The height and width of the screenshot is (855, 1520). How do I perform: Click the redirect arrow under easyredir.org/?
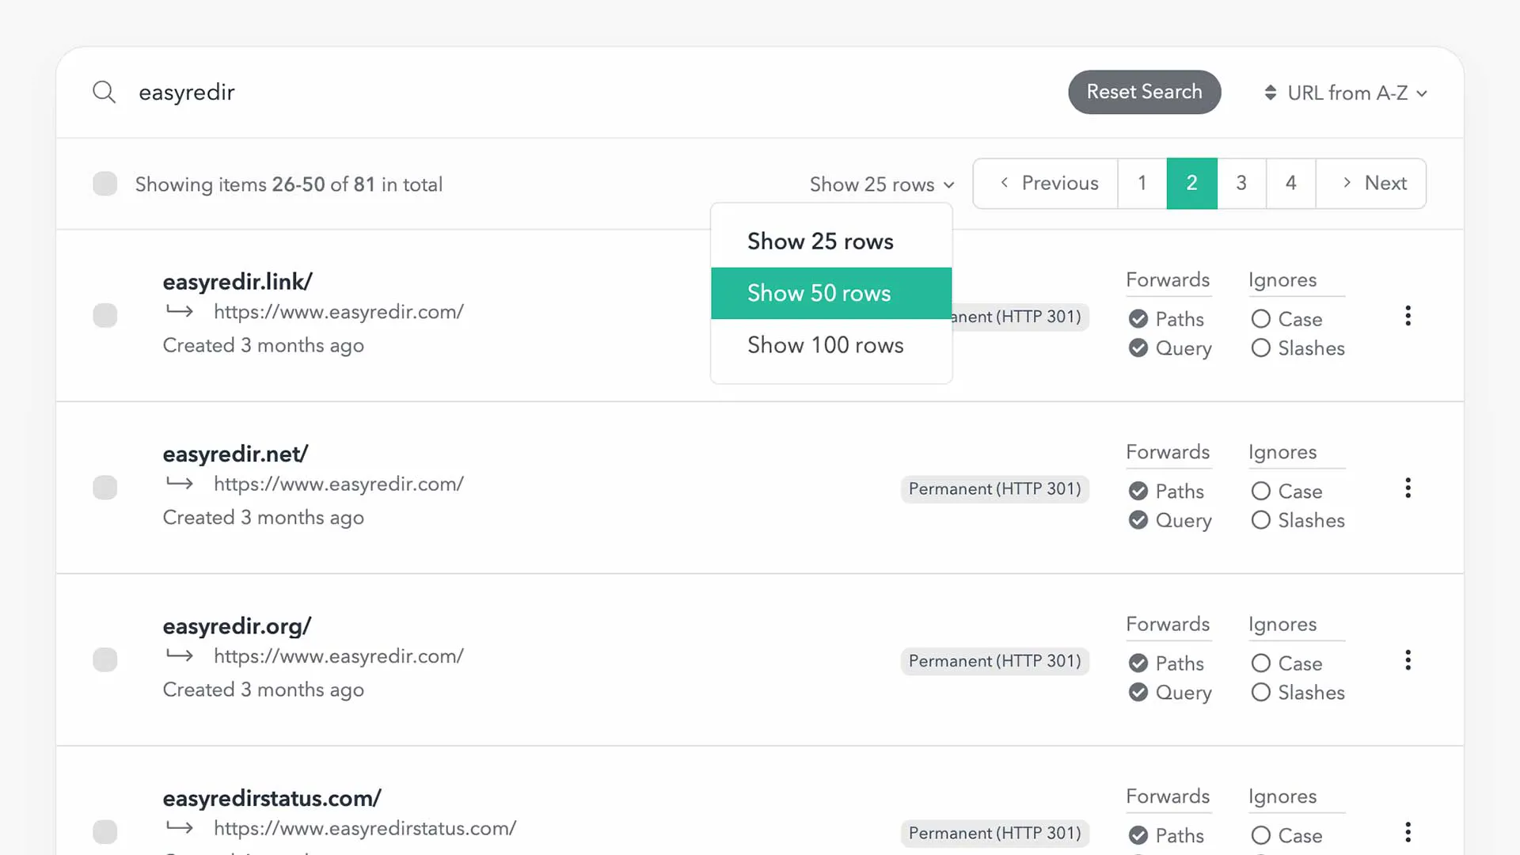point(180,655)
